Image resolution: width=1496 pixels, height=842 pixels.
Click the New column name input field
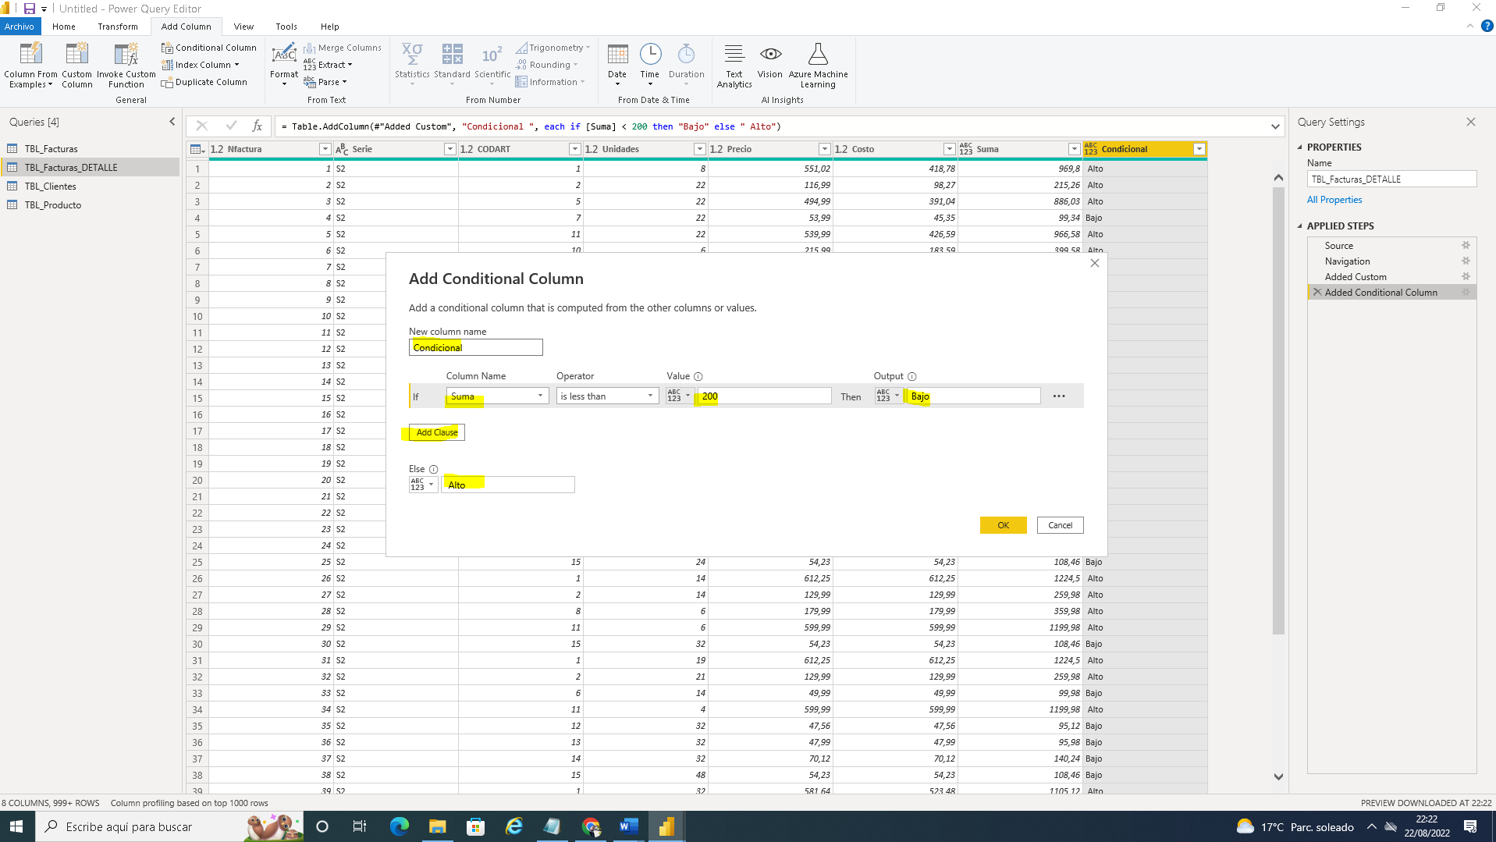475,348
